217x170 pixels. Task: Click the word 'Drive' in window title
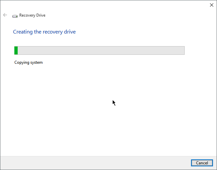click(x=40, y=15)
